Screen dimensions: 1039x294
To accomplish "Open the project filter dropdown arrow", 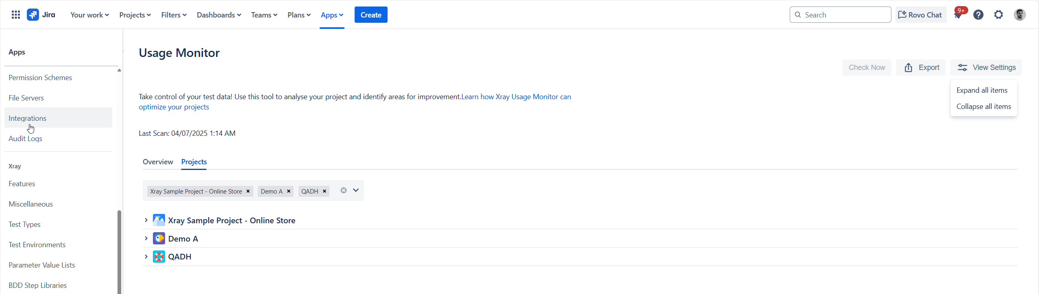I will click(x=356, y=190).
